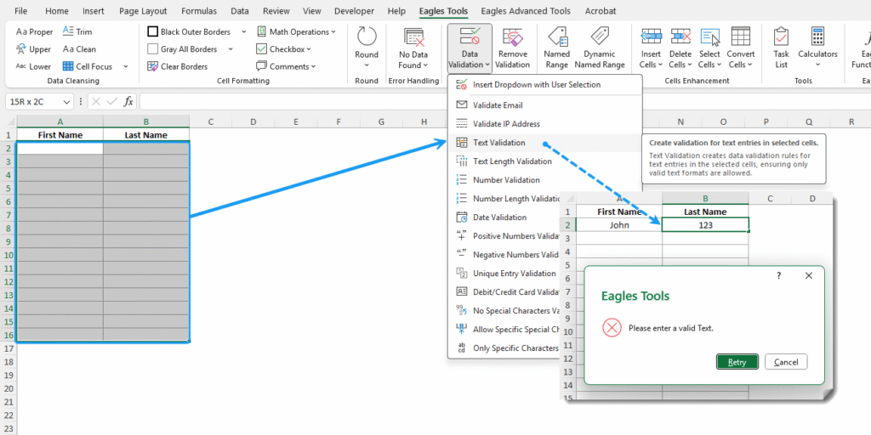
Task: Click the Last Name header cell B1
Action: coord(146,135)
